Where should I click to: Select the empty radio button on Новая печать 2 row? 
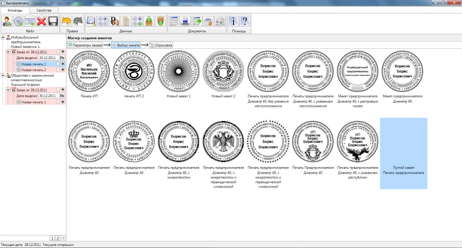(58, 69)
